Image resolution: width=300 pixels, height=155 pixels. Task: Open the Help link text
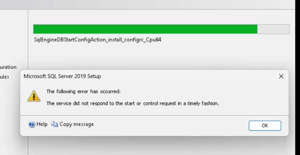(42, 124)
